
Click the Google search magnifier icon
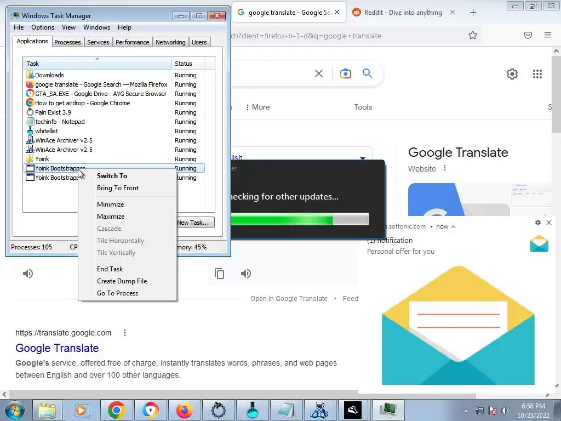tap(367, 73)
